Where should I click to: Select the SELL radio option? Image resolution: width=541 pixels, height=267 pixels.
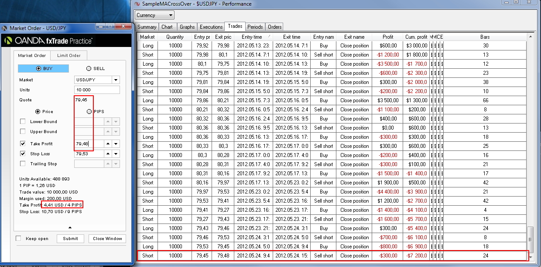pyautogui.click(x=89, y=68)
